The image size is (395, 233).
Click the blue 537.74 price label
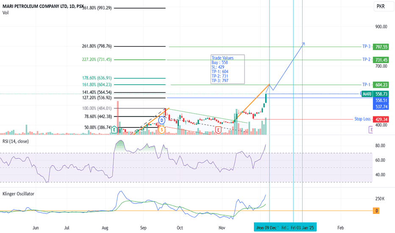[x=381, y=107]
